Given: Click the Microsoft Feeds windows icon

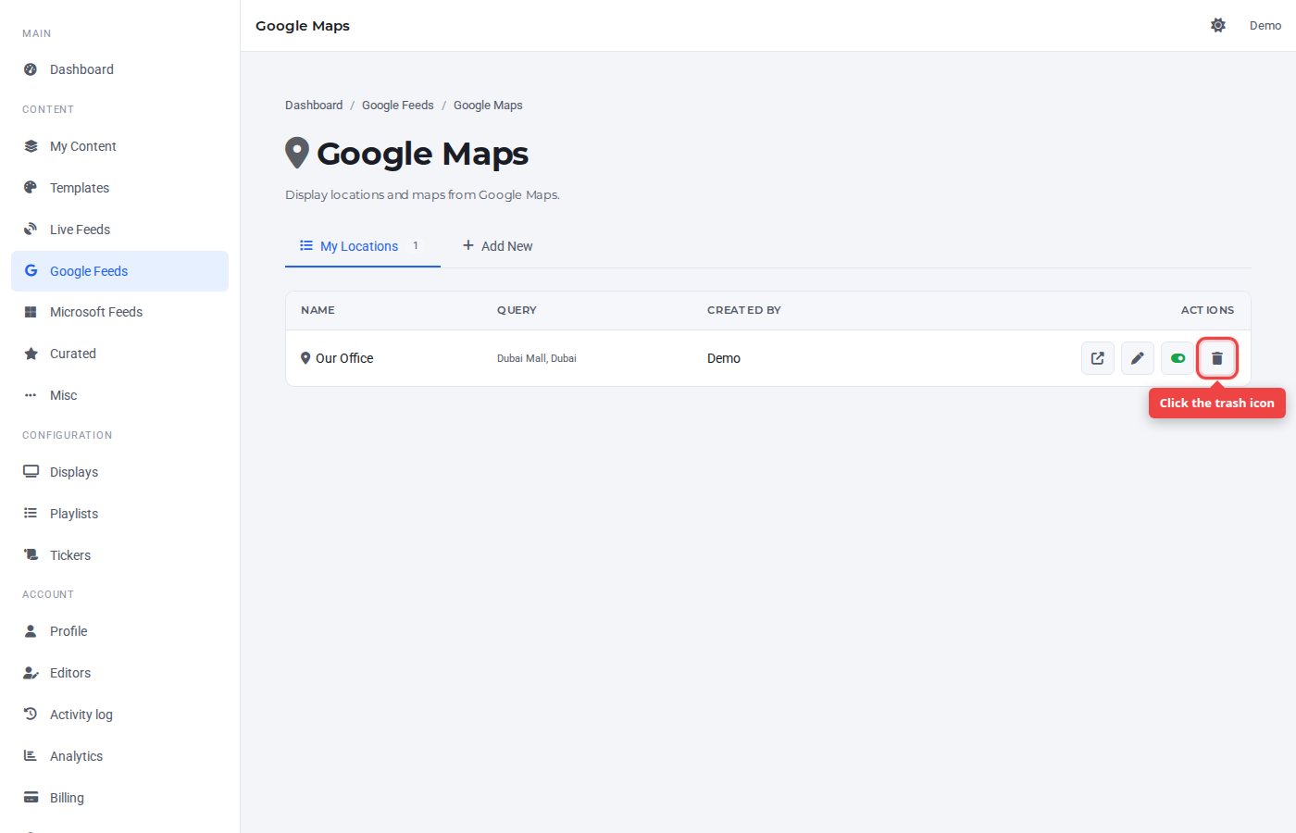Looking at the screenshot, I should click(31, 312).
